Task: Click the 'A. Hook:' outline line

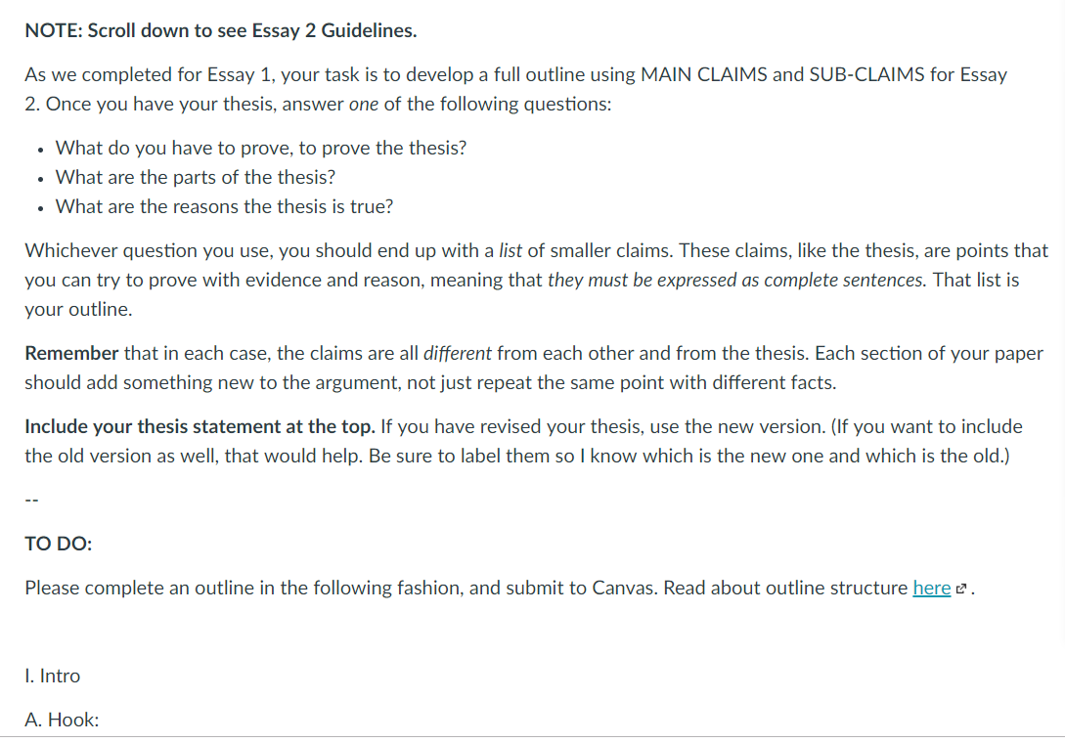Action: (x=62, y=720)
